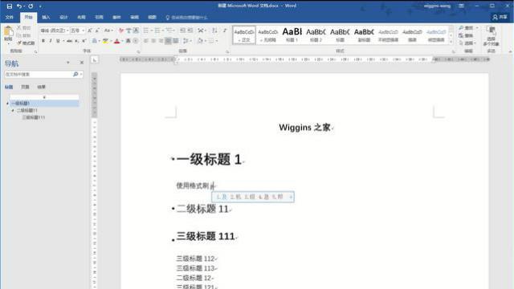Open the Paragraph dialog launcher

227,51
